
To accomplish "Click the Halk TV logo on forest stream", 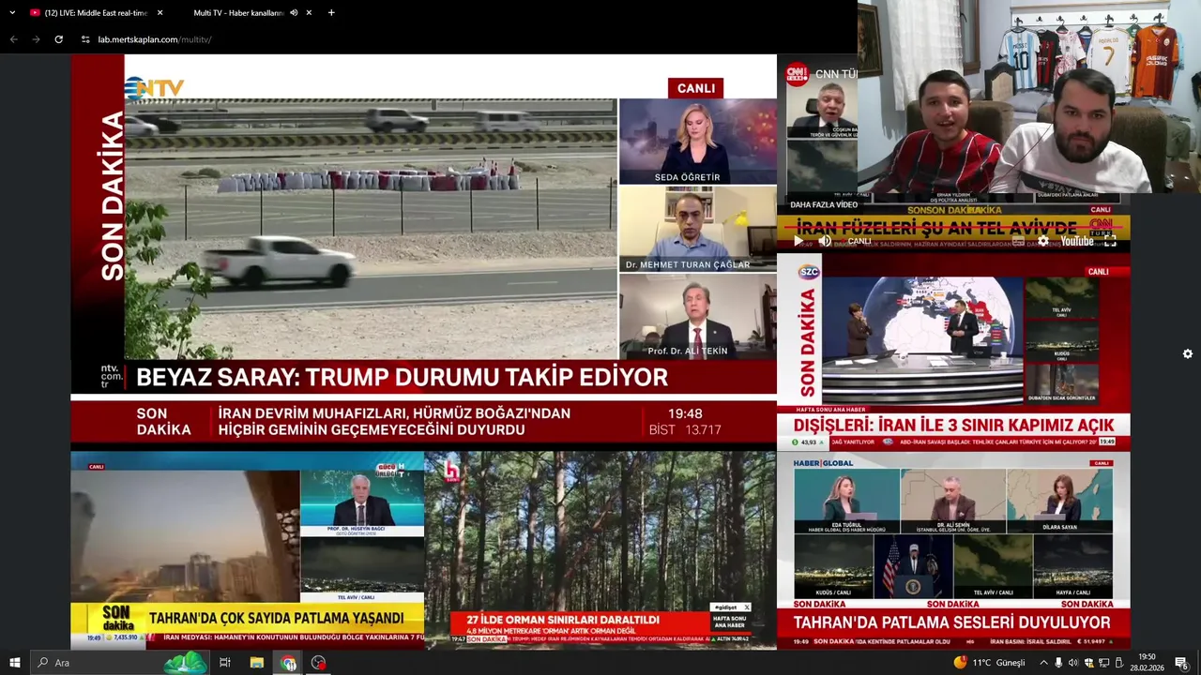I will (451, 472).
